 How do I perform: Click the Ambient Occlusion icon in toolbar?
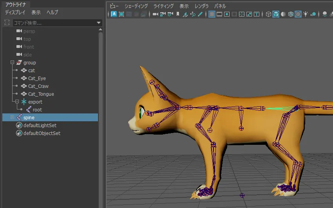(x=325, y=14)
